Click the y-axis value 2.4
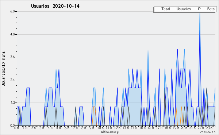The width and height of the screenshot is (219, 135). tap(12, 80)
